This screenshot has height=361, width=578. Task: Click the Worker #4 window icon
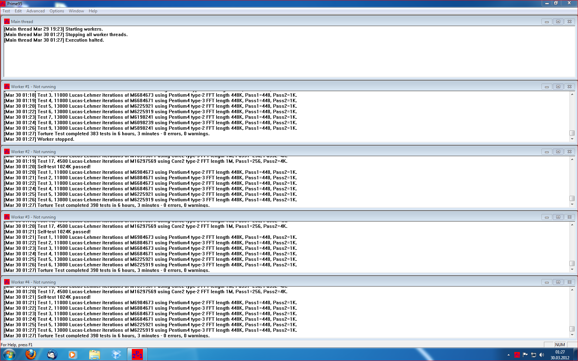7,282
